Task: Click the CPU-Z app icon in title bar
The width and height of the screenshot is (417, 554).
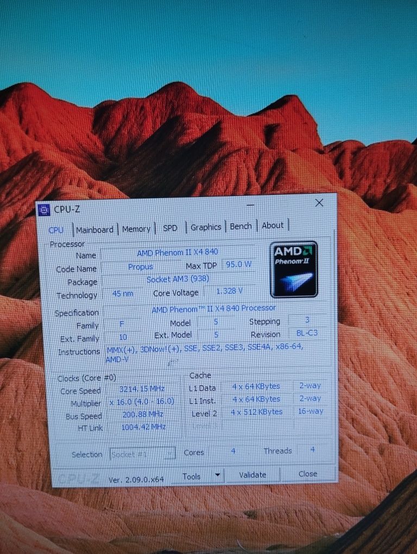Action: [44, 210]
